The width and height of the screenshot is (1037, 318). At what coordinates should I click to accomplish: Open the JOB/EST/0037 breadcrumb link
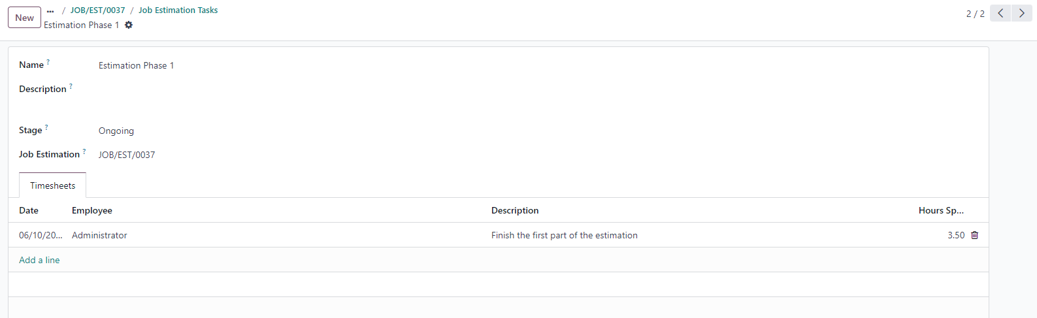click(97, 10)
